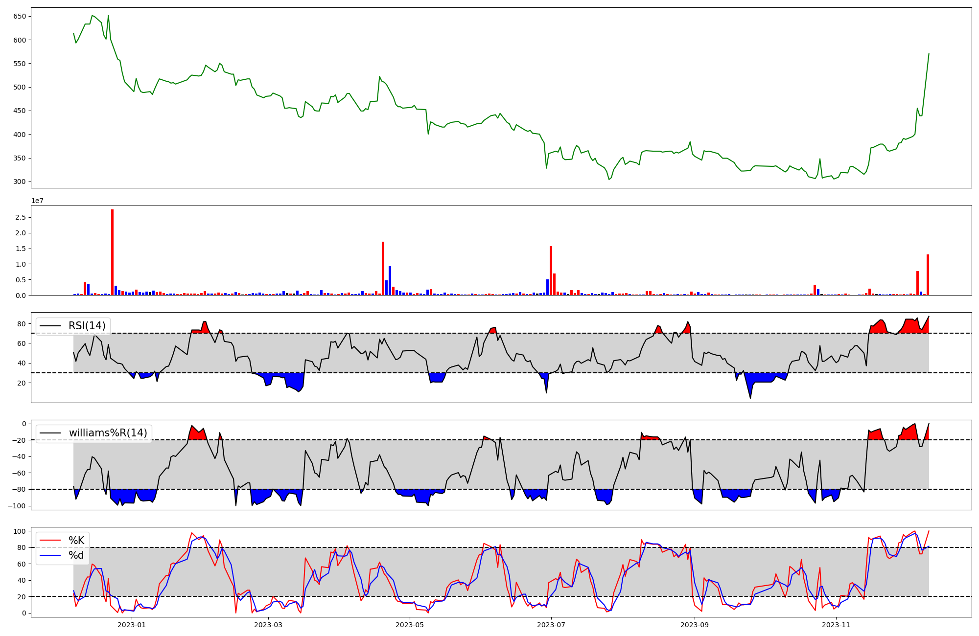Click the tallest red volume bar
This screenshot has height=636, width=979.
click(112, 252)
